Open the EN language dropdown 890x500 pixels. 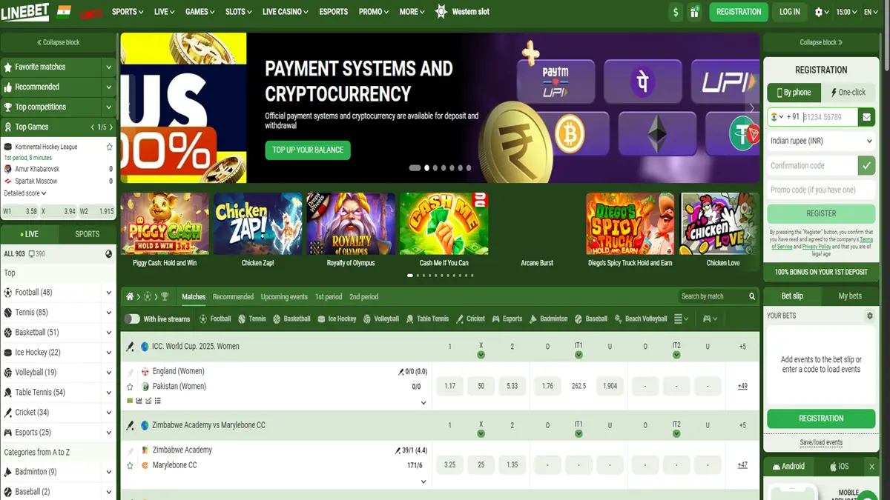tap(871, 12)
